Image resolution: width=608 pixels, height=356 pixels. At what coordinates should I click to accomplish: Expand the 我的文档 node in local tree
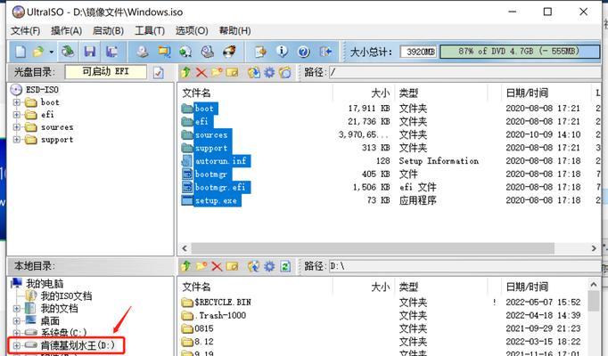tap(17, 309)
